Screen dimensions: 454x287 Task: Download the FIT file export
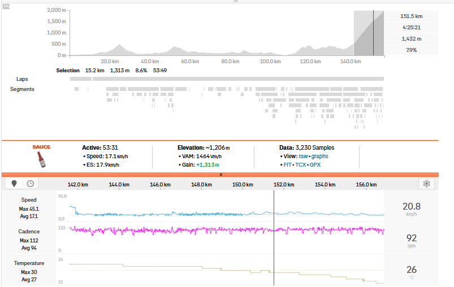click(x=288, y=164)
